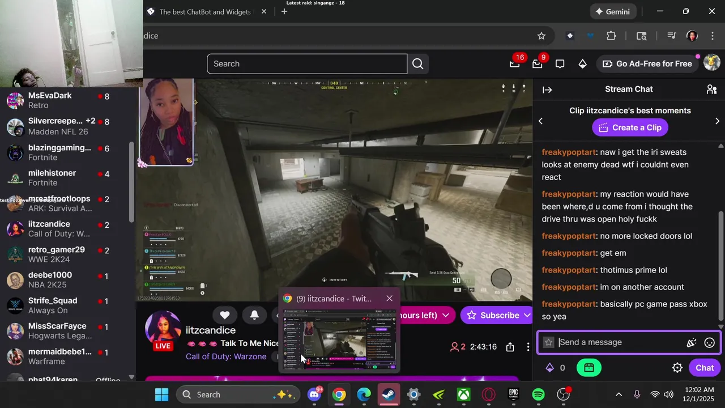Screen dimensions: 725x408
Task: Bookmark this page with the star icon
Action: click(541, 36)
